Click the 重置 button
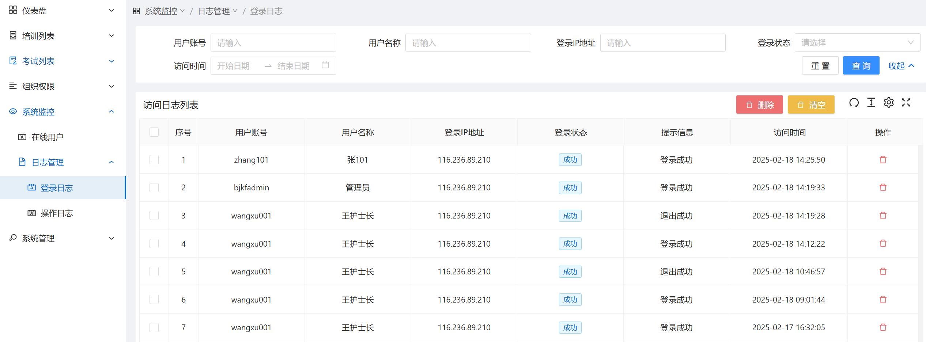Screen dimensions: 926x342 coord(820,66)
